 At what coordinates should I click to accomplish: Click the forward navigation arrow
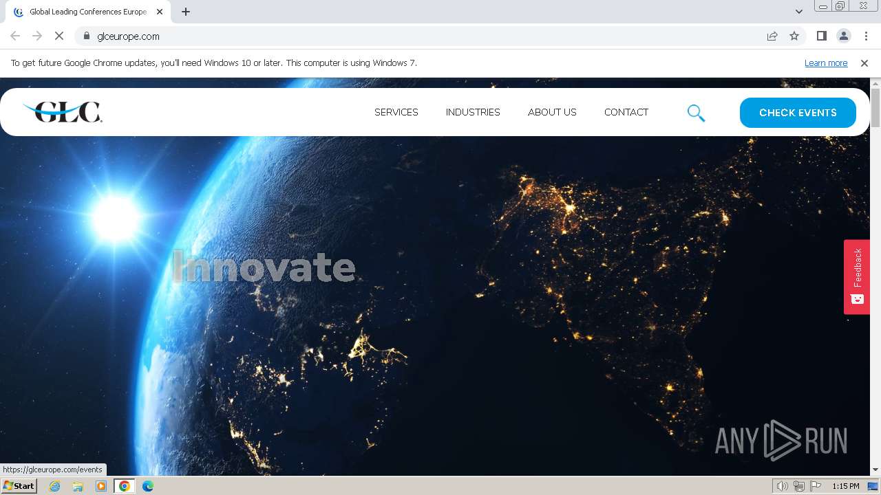click(x=37, y=36)
